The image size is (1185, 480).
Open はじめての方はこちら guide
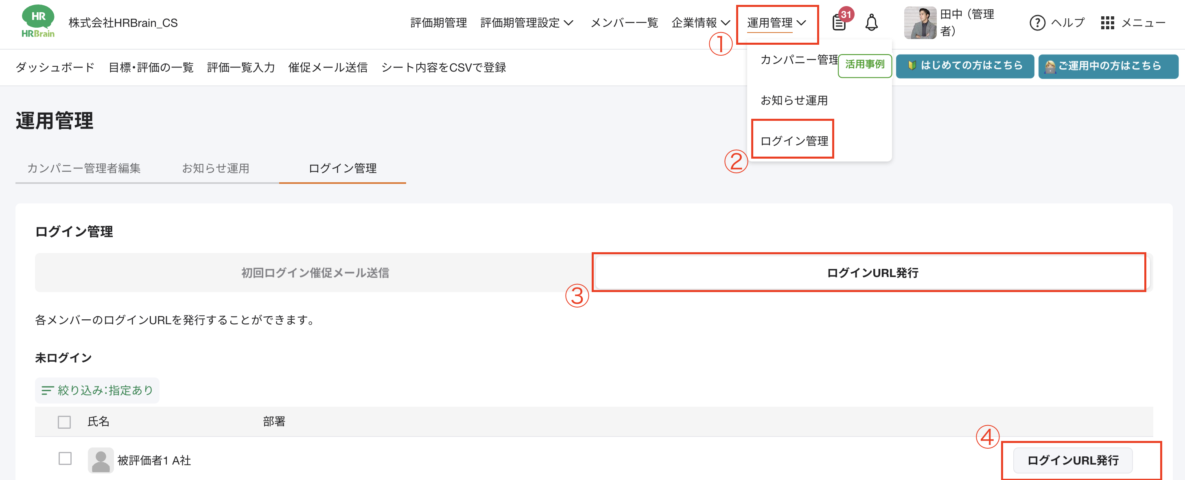[965, 66]
